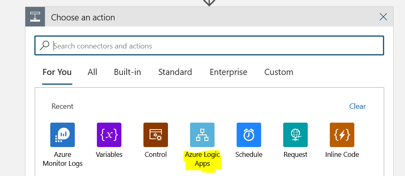
Task: Click the Schedule label text
Action: pos(249,154)
